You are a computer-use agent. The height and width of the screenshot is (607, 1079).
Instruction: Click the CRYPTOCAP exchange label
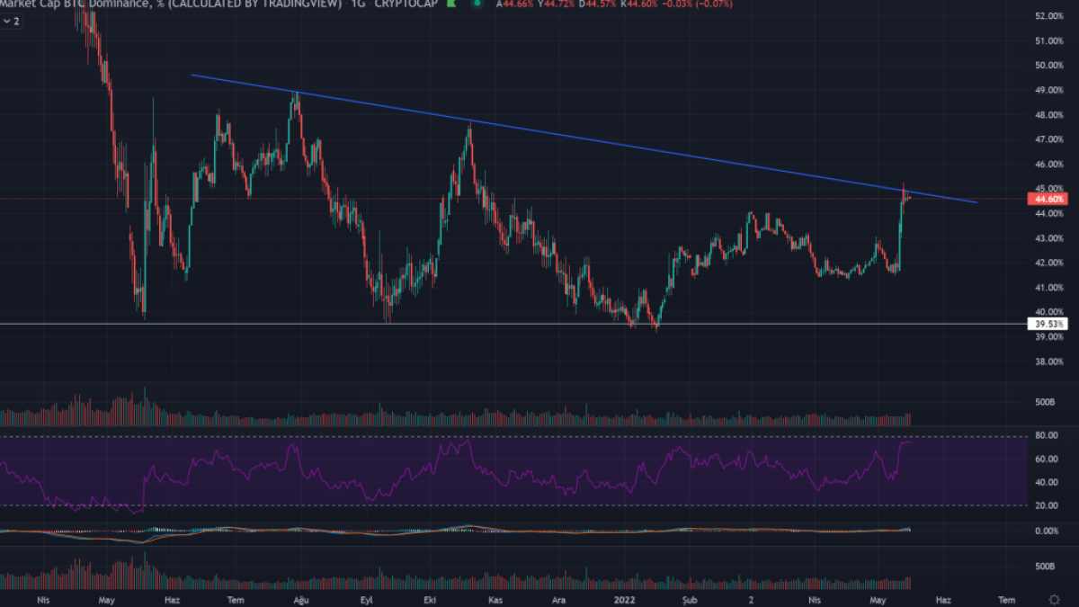click(x=406, y=4)
